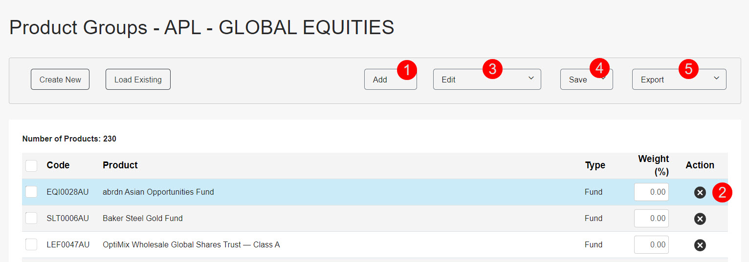
Task: Toggle the select-all checkbox in header
Action: pos(31,166)
